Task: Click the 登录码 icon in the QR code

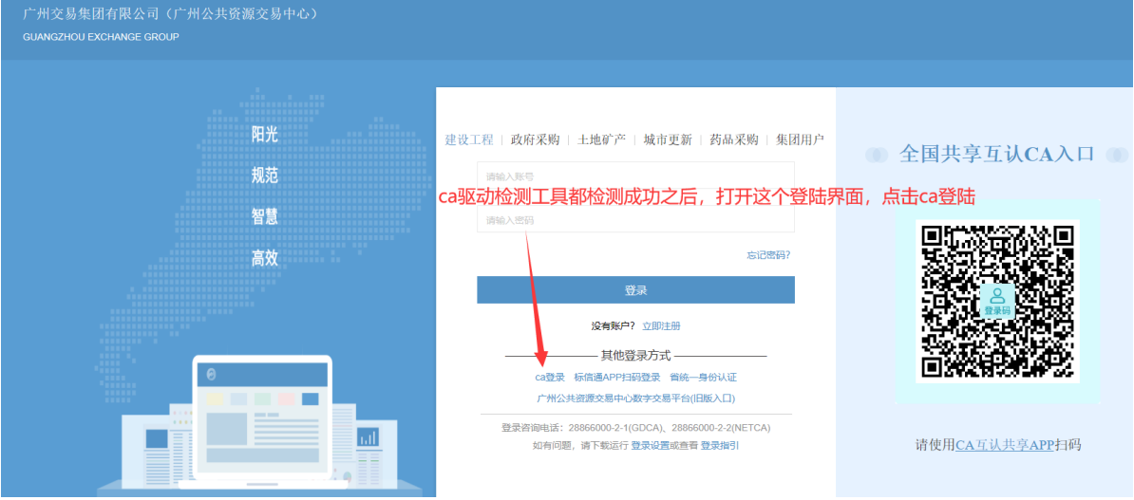Action: pyautogui.click(x=997, y=301)
